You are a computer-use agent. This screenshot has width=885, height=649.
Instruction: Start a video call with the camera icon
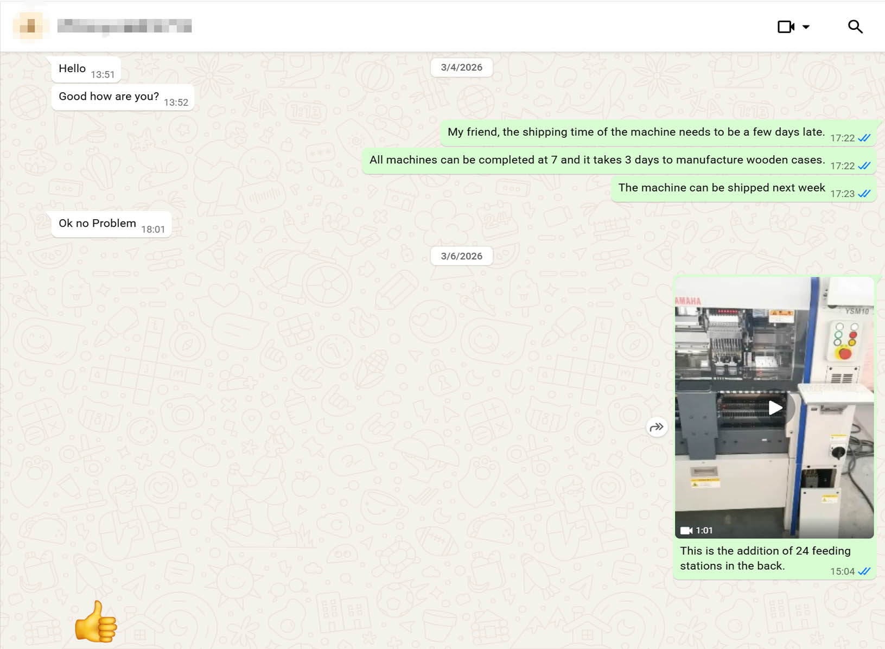(785, 27)
